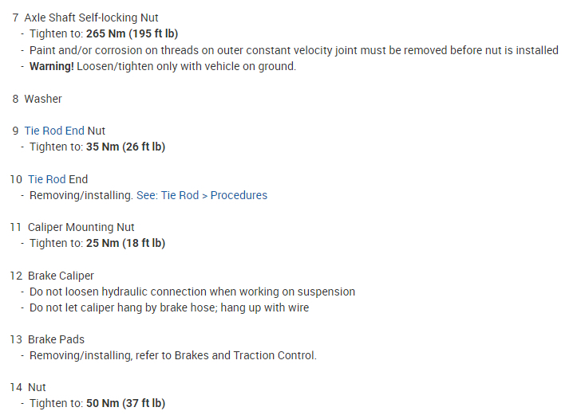Click the paint and/or corrosion note line
This screenshot has width=569, height=419.
coord(294,50)
